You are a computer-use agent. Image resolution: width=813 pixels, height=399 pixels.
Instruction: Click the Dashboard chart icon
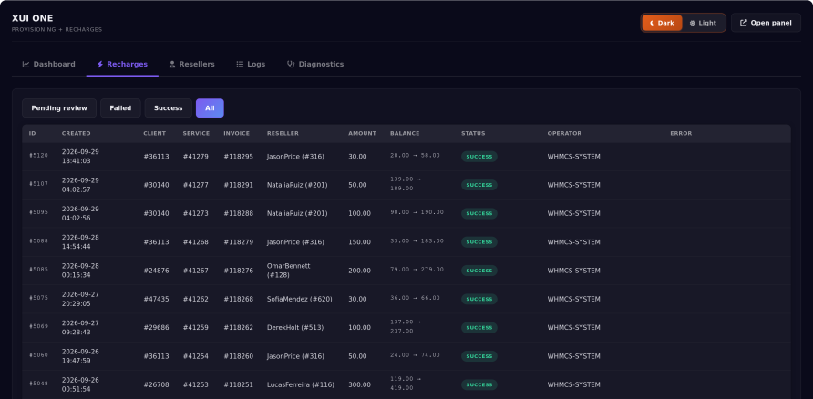[x=26, y=65]
